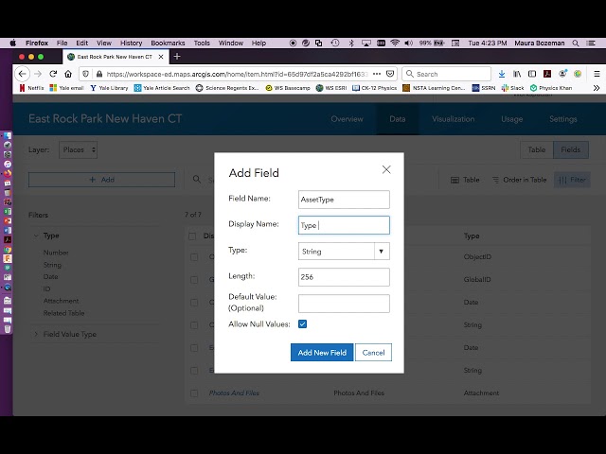Click the Field Name input containing AssetType
Image resolution: width=606 pixels, height=454 pixels.
point(344,200)
